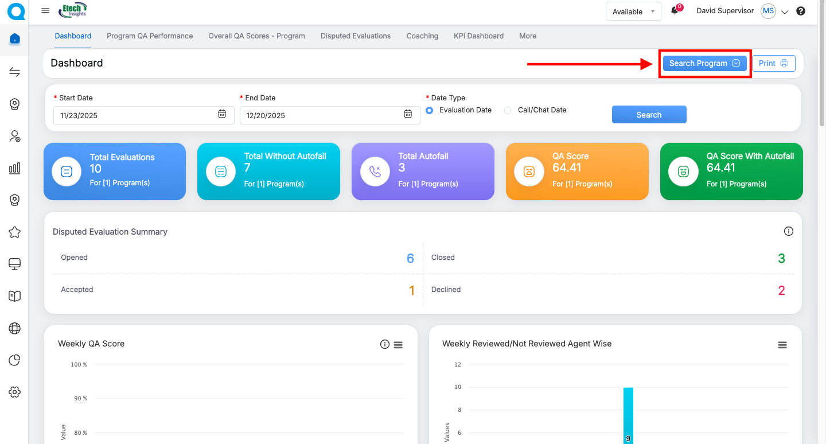Expand the David Supervisor user menu chevron
Viewport: 826px width, 444px height.
(x=785, y=11)
